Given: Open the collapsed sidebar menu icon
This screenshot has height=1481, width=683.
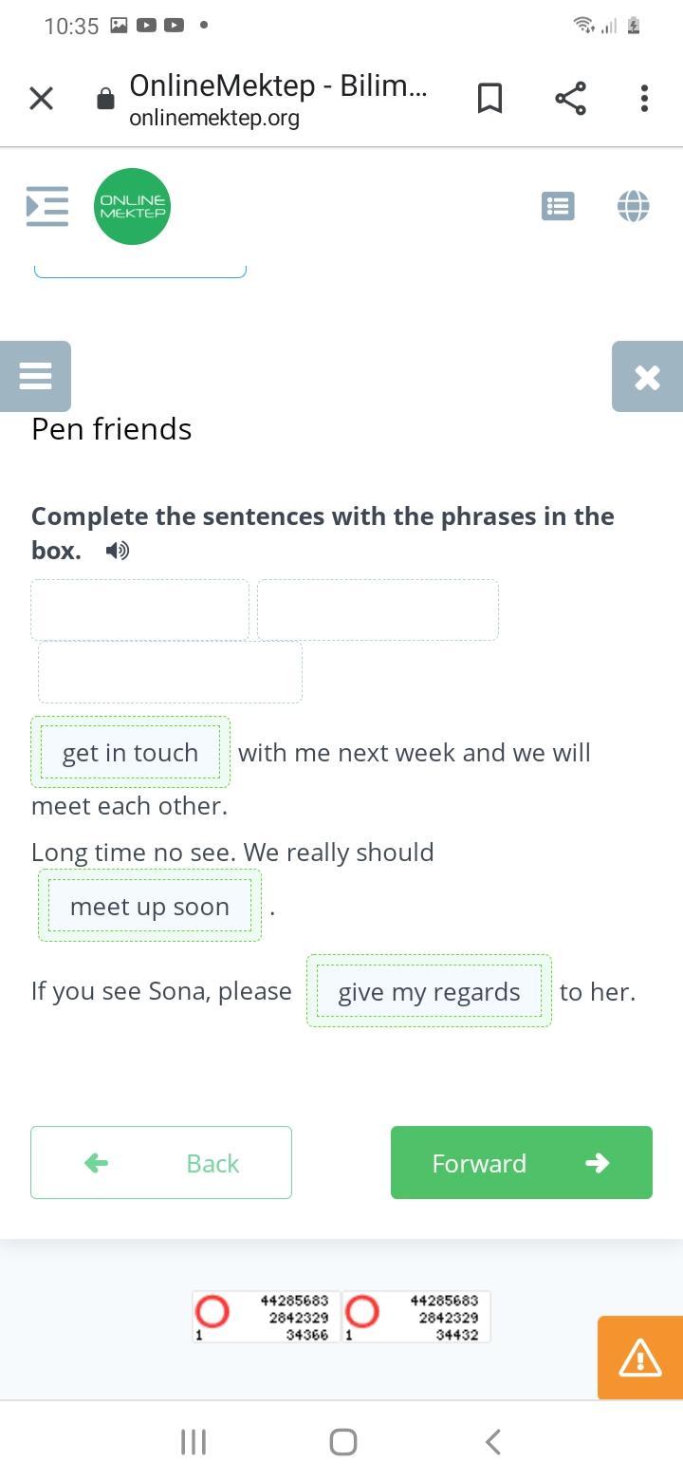Looking at the screenshot, I should pyautogui.click(x=47, y=206).
